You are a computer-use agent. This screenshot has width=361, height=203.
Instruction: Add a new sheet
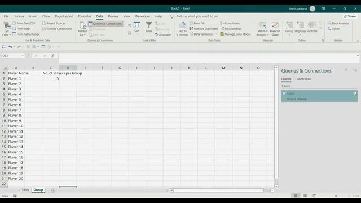54,191
